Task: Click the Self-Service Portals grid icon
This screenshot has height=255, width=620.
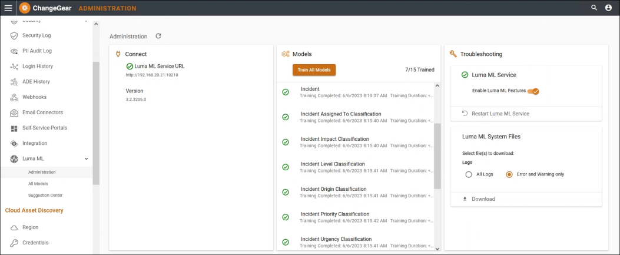Action: coord(14,128)
